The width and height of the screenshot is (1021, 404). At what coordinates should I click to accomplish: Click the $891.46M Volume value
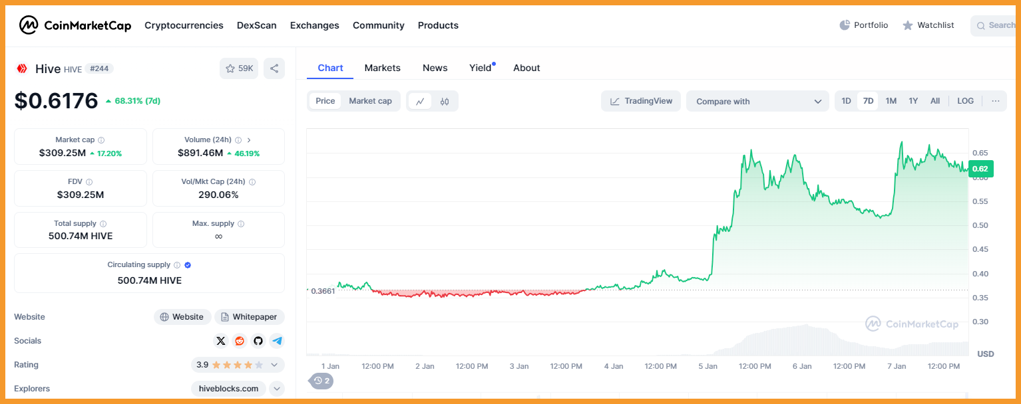click(200, 153)
